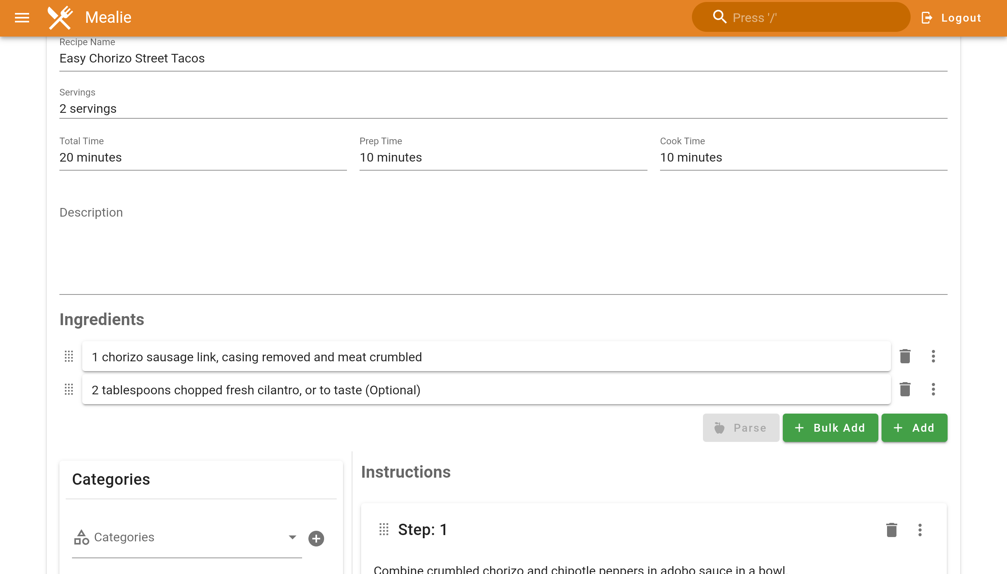Screen dimensions: 1007x574
Task: Click into the Prep Time field
Action: [x=503, y=157]
